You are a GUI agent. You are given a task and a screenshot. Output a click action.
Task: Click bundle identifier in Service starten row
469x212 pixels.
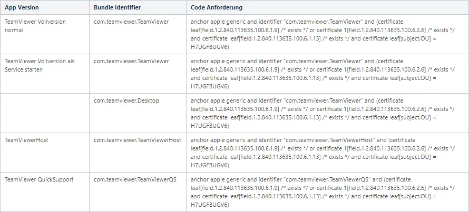pos(131,61)
